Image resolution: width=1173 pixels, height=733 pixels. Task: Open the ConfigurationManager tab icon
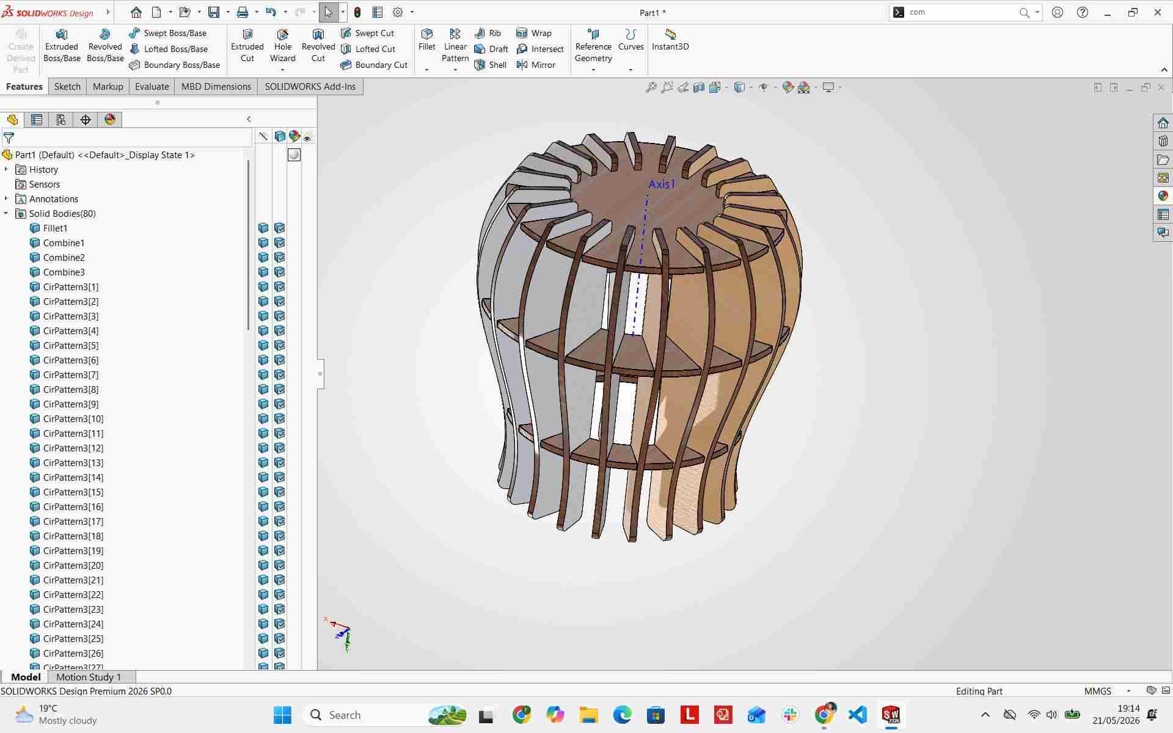tap(61, 120)
